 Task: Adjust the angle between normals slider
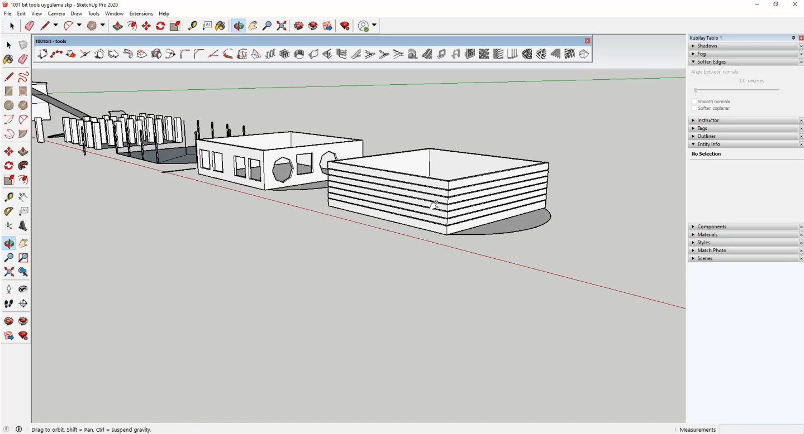(x=696, y=90)
